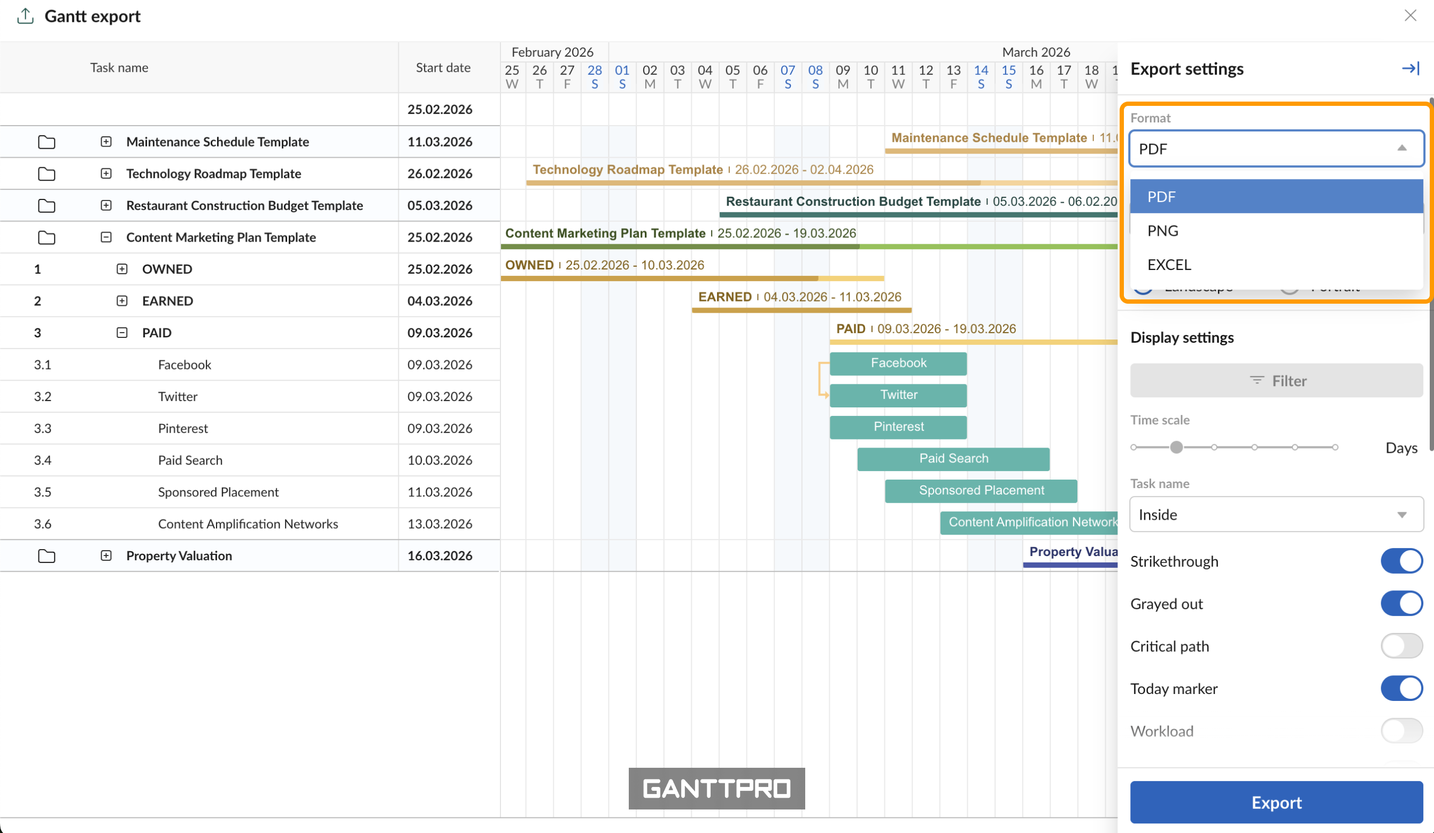Click the Time scale slider handle
This screenshot has height=833, width=1434.
(1176, 447)
